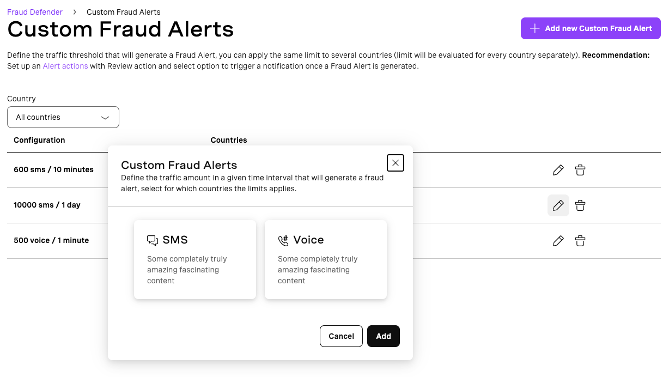Delete the 600 sms / 10 minutes alert
Viewport: 669px width, 377px height.
[x=580, y=170]
